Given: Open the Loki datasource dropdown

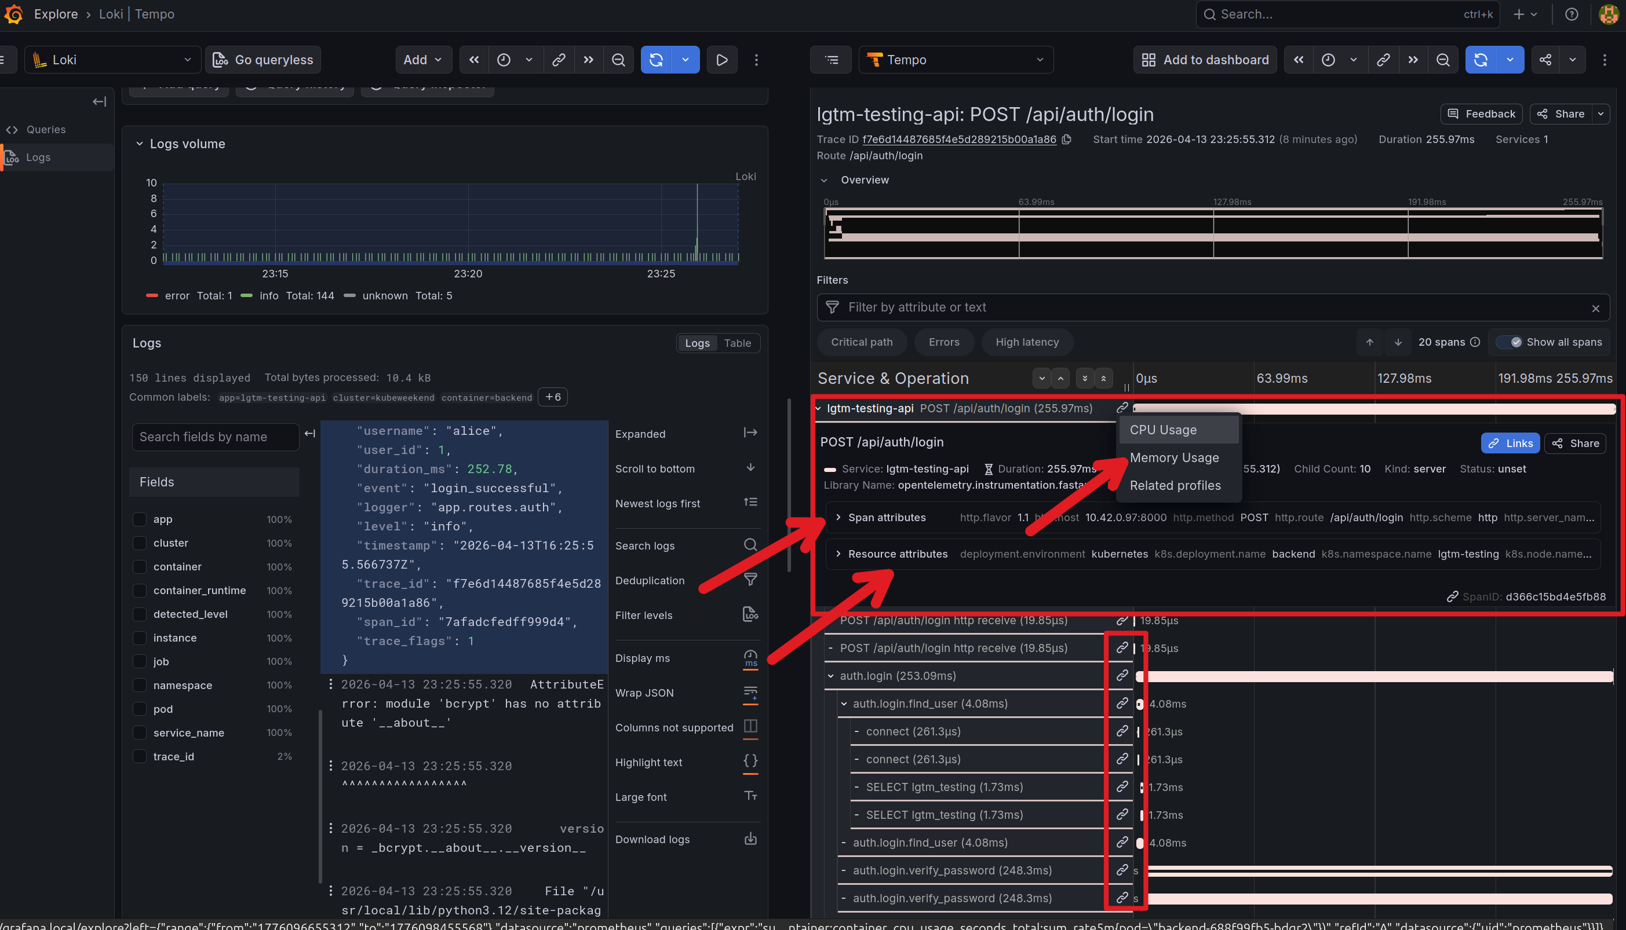Looking at the screenshot, I should pos(112,60).
